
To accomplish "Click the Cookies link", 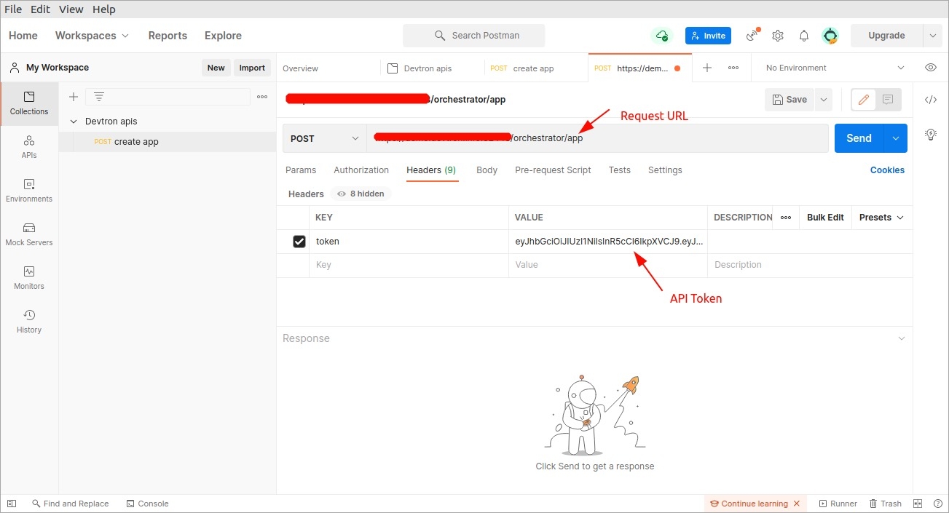I will pyautogui.click(x=887, y=170).
